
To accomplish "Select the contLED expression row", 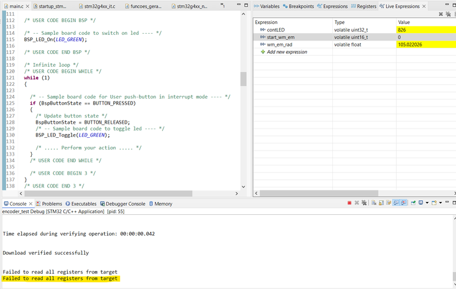I will pyautogui.click(x=354, y=29).
